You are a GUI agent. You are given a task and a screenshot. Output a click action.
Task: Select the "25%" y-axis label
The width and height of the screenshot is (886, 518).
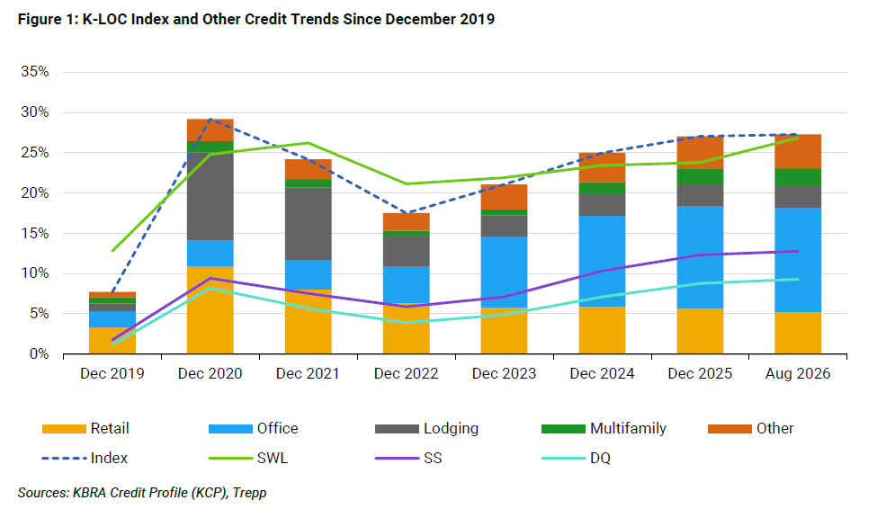tap(35, 153)
